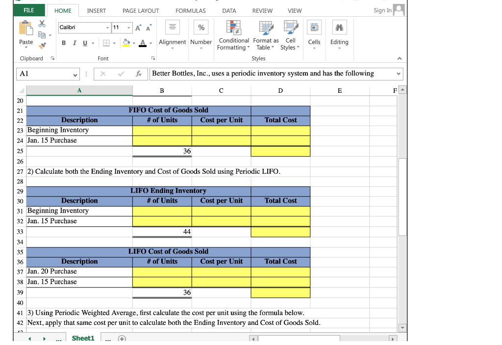
Task: Open the font size 11 dropdown
Action: click(x=128, y=27)
